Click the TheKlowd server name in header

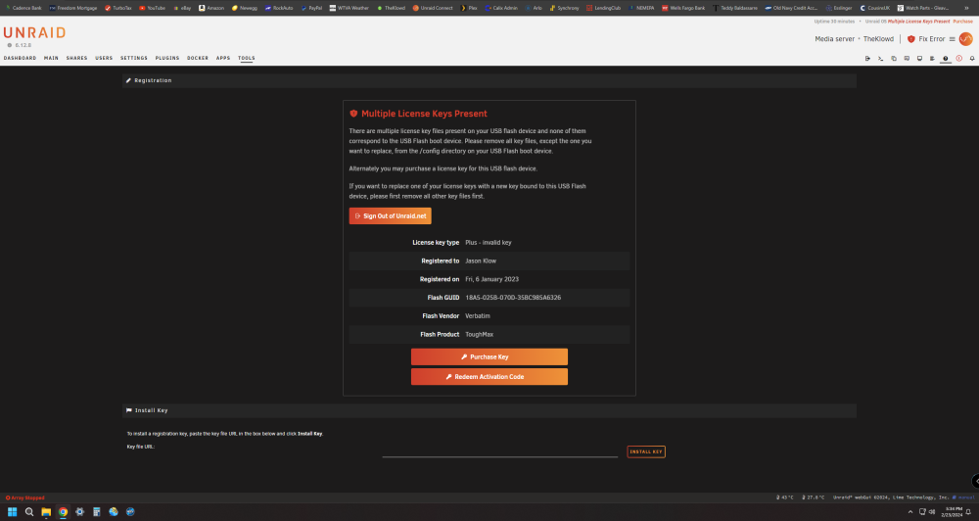tap(878, 39)
